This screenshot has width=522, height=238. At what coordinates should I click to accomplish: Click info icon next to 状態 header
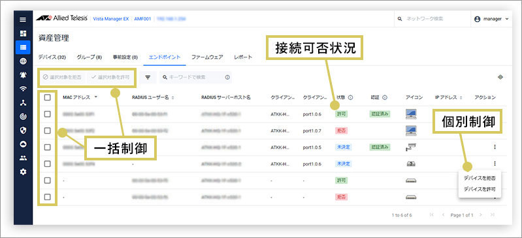tap(351, 97)
